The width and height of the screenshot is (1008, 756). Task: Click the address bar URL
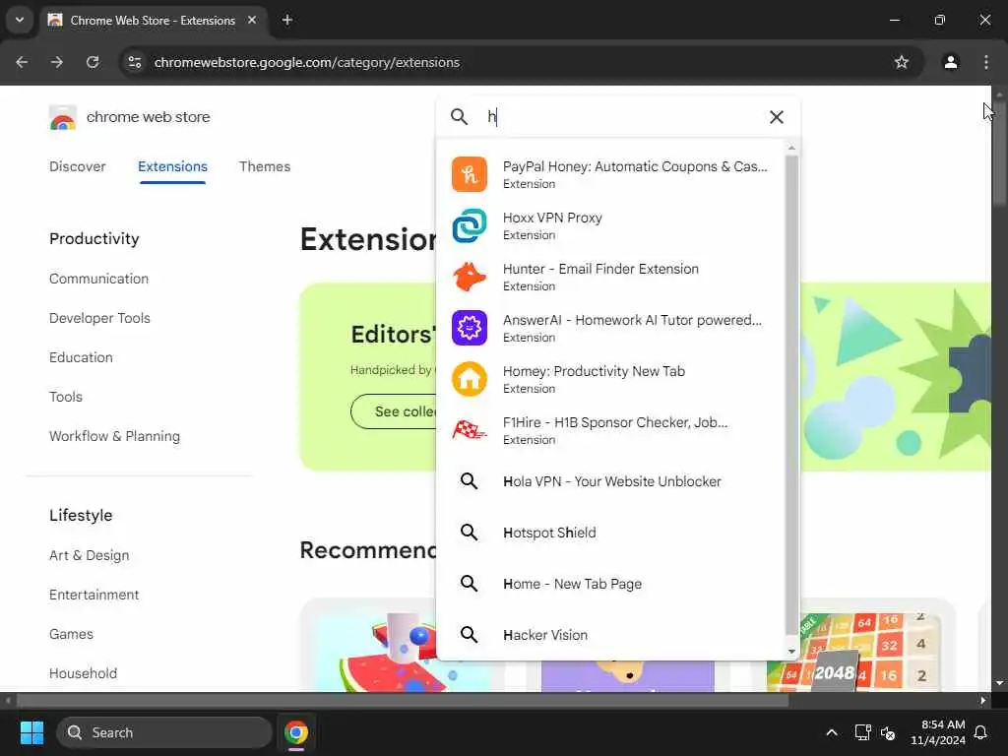pyautogui.click(x=307, y=62)
